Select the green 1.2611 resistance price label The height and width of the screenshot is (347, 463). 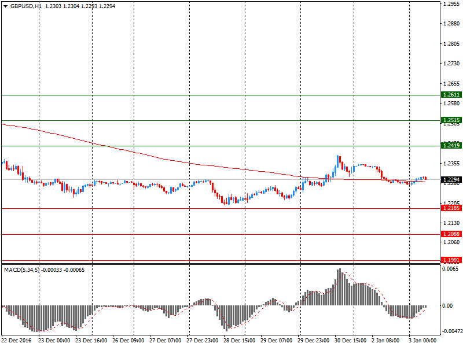pyautogui.click(x=451, y=95)
